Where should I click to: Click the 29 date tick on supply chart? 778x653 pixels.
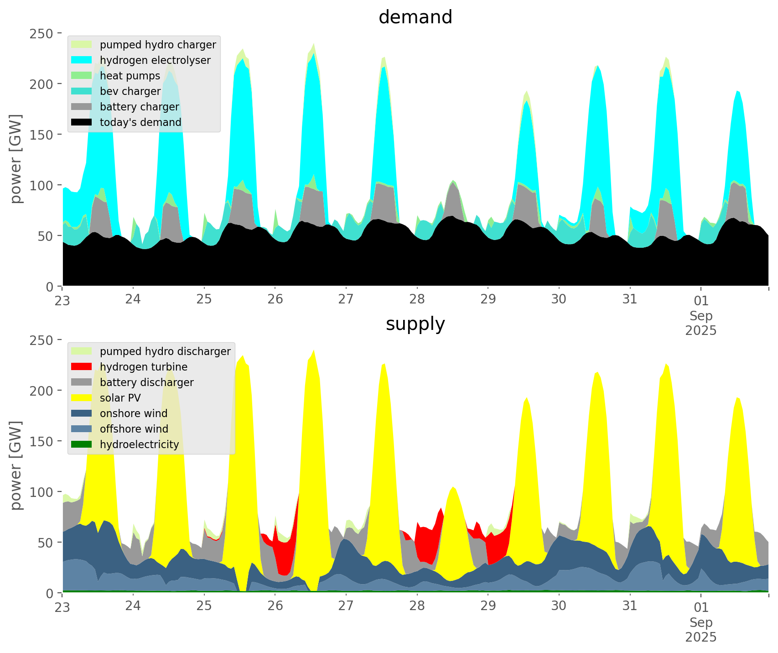[x=488, y=606]
